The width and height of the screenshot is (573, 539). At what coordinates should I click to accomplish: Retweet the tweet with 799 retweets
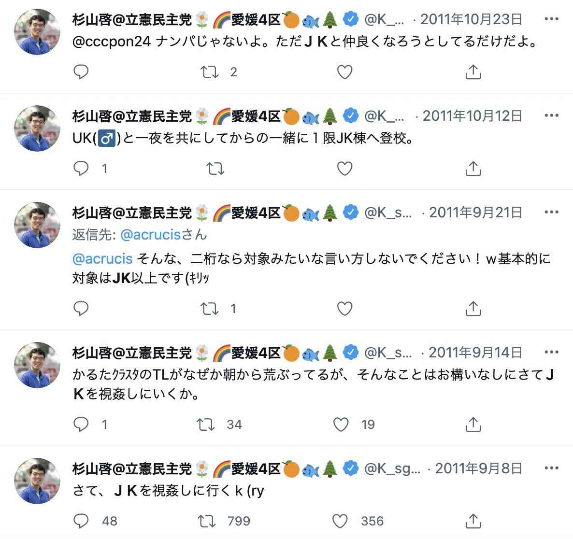[x=206, y=521]
